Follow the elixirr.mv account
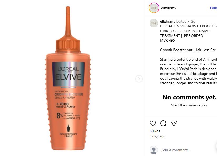 (x=213, y=8)
